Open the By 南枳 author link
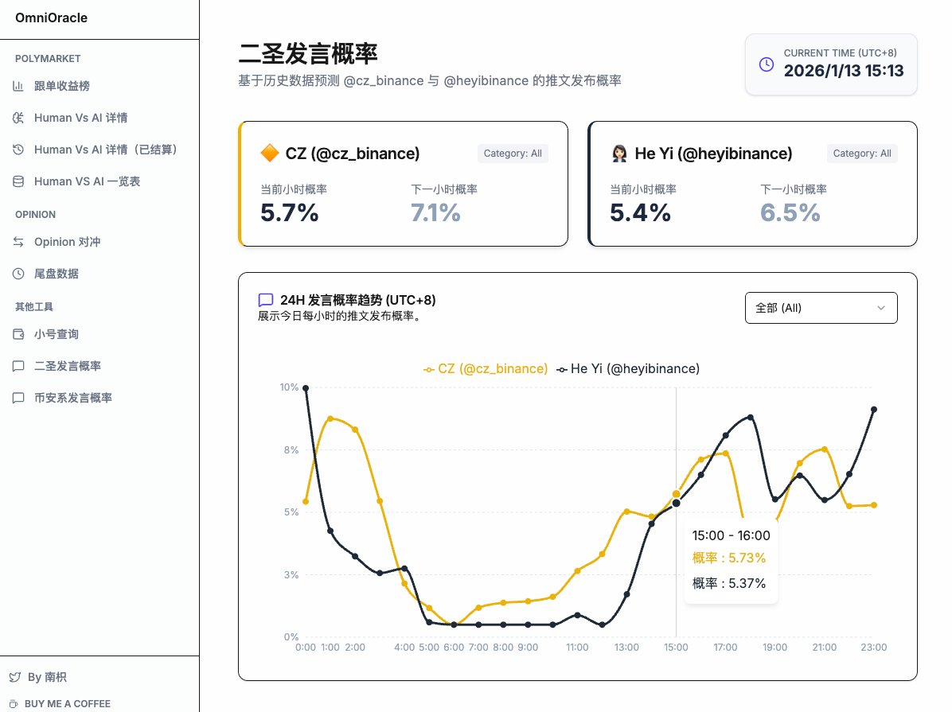This screenshot has height=712, width=952. point(47,677)
